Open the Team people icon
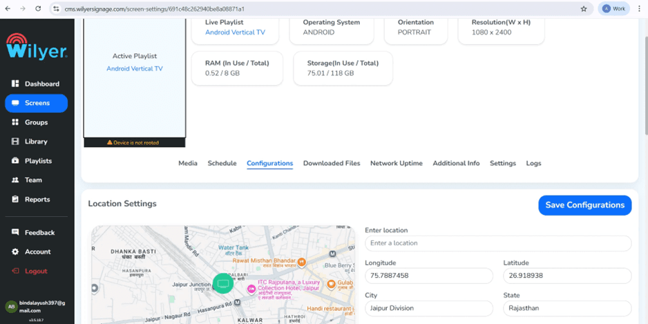Viewport: 648px width, 324px height. 15,180
